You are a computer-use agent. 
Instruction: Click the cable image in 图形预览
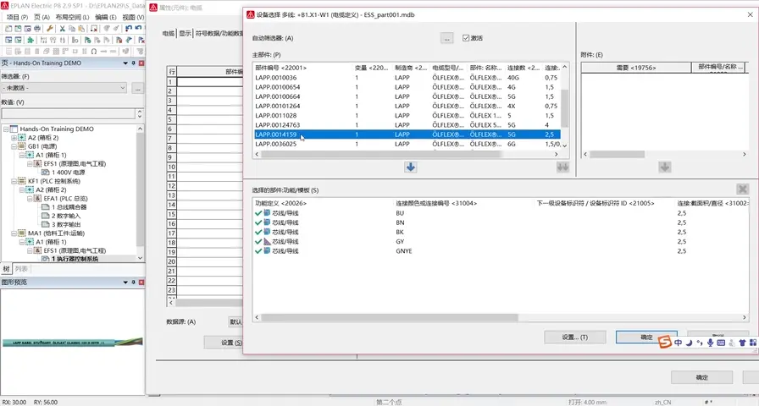point(73,343)
